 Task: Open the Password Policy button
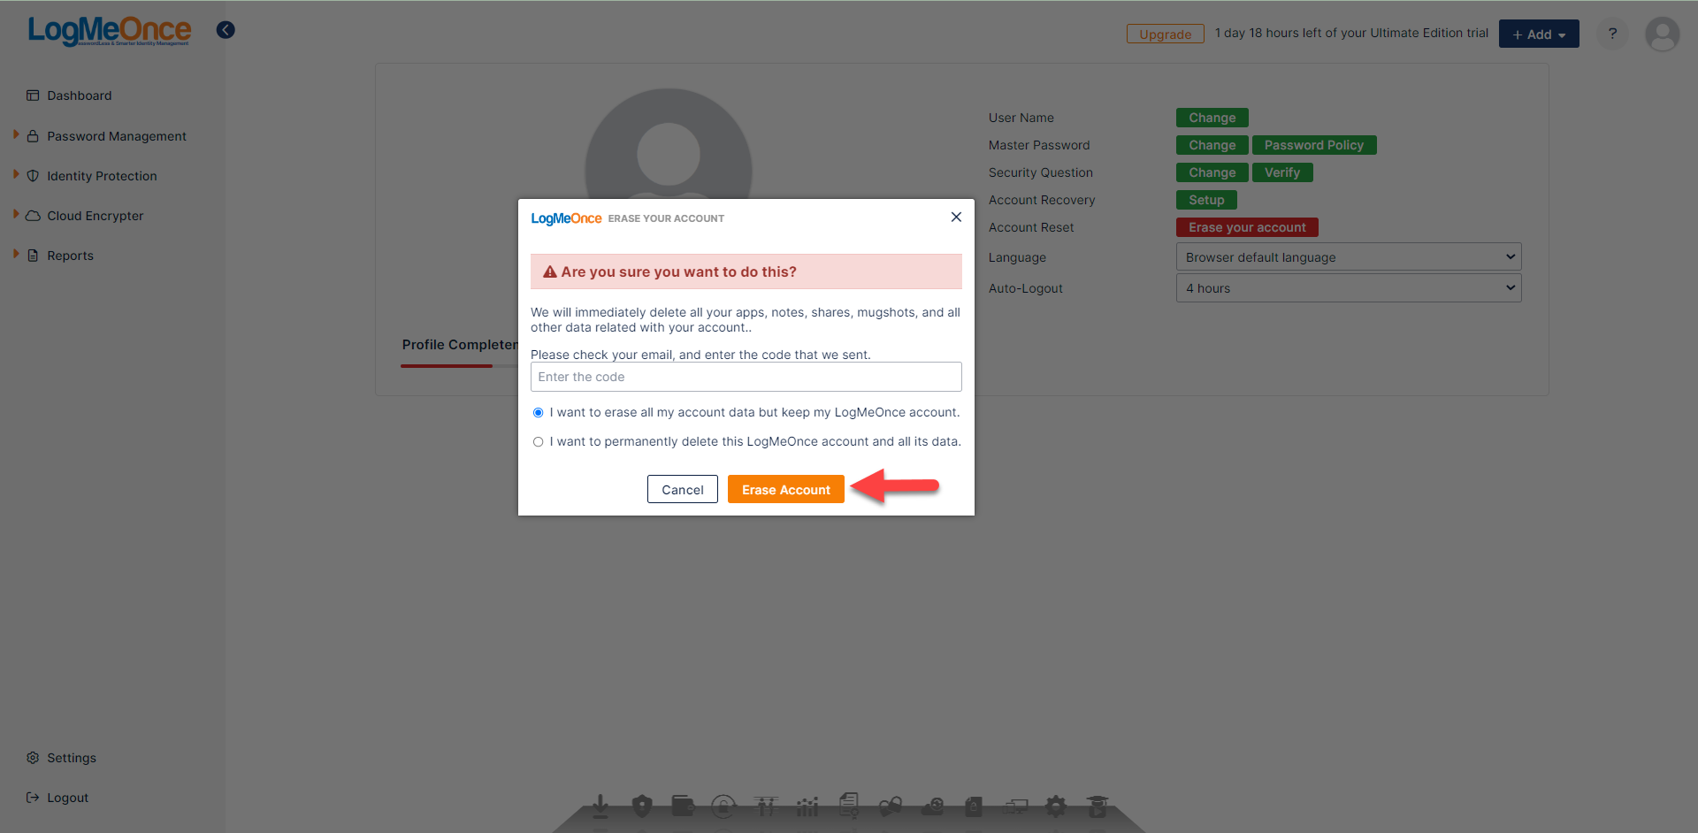pyautogui.click(x=1314, y=145)
